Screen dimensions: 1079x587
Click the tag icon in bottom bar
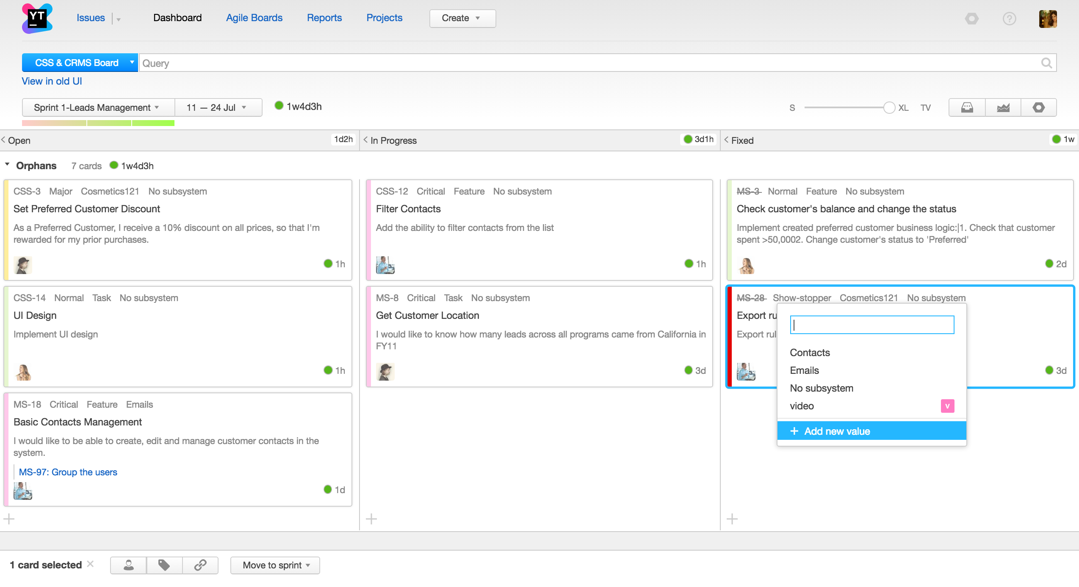[x=164, y=565]
